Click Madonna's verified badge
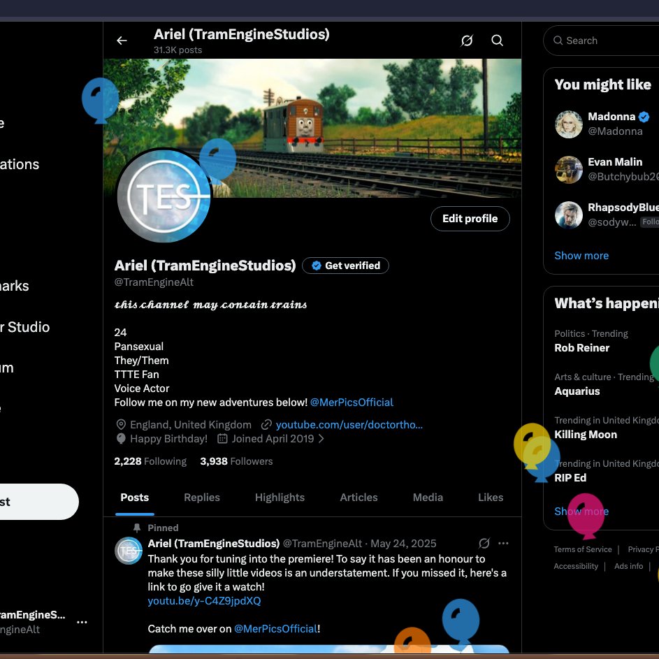The width and height of the screenshot is (659, 659). 644,117
